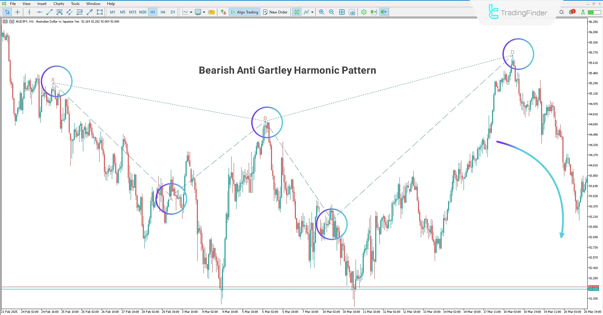Toggle Algo Trading on or off

(245, 12)
